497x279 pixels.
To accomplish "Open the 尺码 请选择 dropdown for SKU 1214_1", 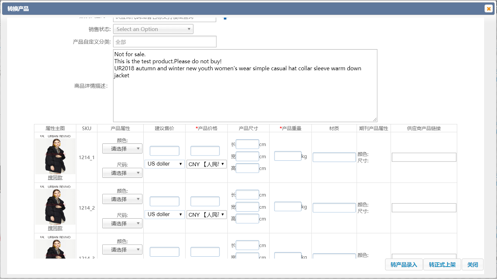I will tap(122, 172).
